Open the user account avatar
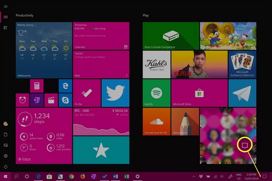Viewport: 272px width, 181px height. (6, 124)
